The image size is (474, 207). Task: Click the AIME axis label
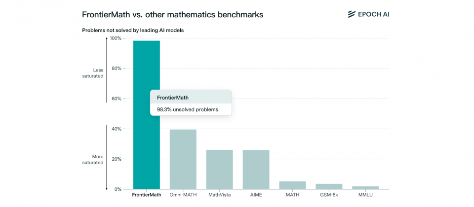(x=256, y=195)
